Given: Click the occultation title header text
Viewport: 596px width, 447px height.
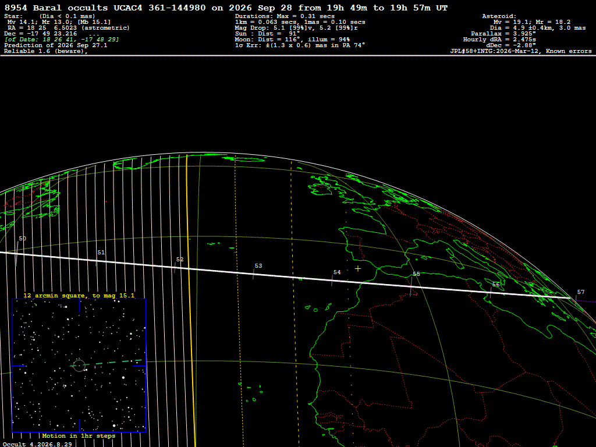Looking at the screenshot, I should (226, 8).
